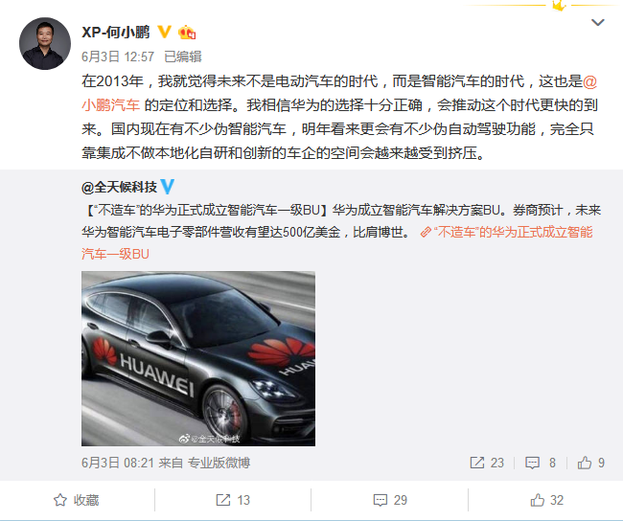Viewport: 623px width, 521px height.
Task: Click the 专业版微博 source link
Action: [219, 463]
